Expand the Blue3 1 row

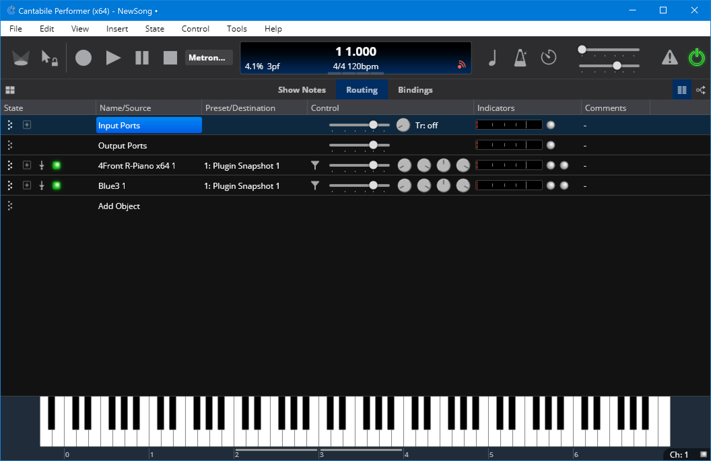pyautogui.click(x=27, y=185)
